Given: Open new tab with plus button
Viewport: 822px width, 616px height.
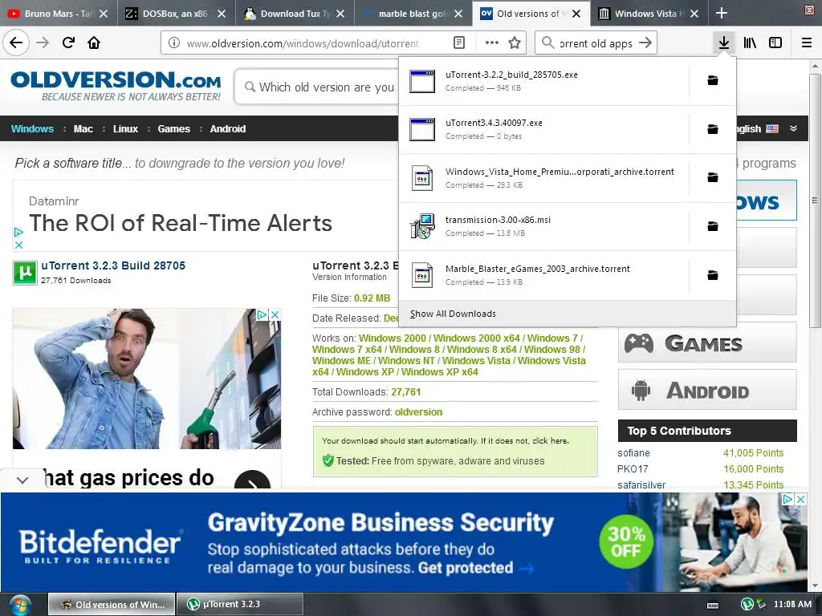Looking at the screenshot, I should click(x=722, y=13).
